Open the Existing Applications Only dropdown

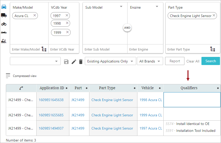(x=110, y=61)
